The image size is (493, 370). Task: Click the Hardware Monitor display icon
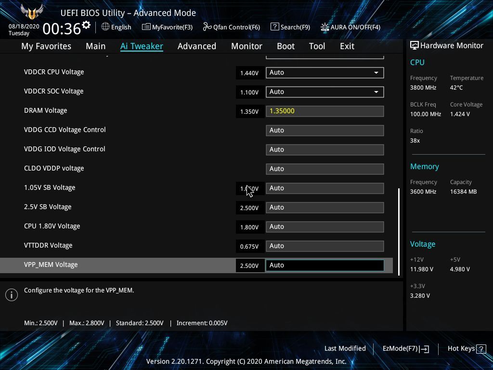(x=415, y=46)
